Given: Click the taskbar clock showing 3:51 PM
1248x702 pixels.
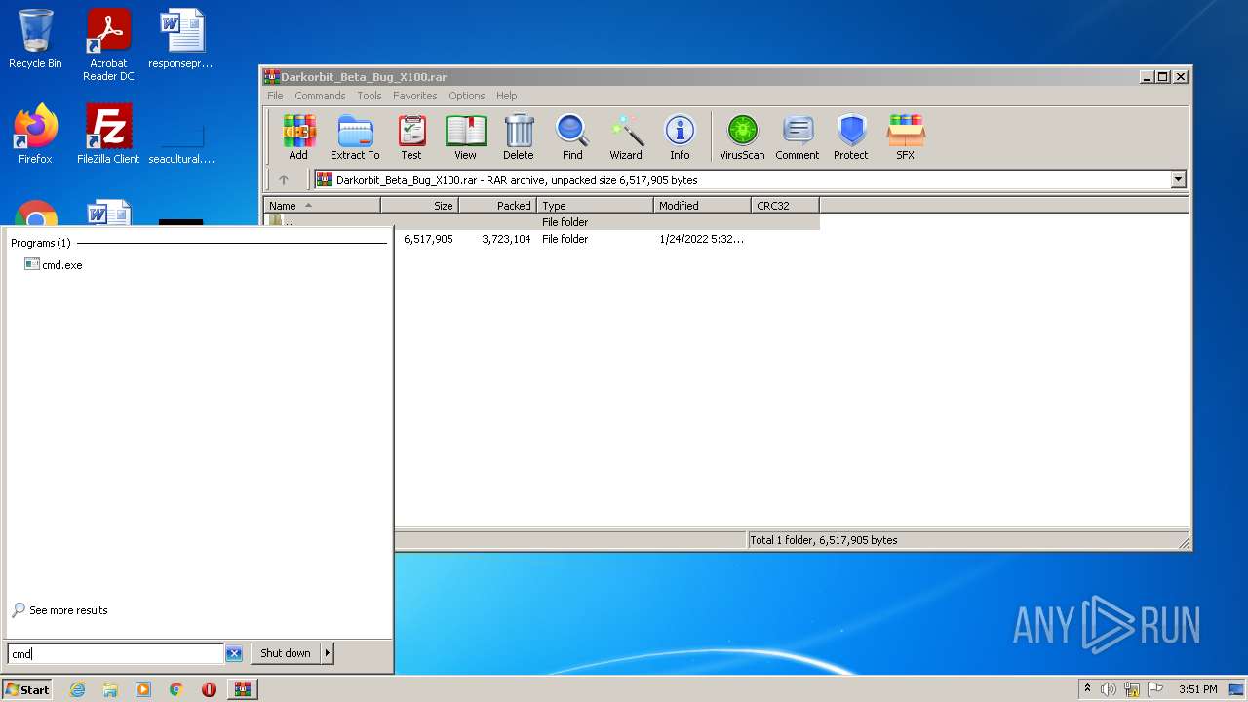Looking at the screenshot, I should pos(1197,689).
